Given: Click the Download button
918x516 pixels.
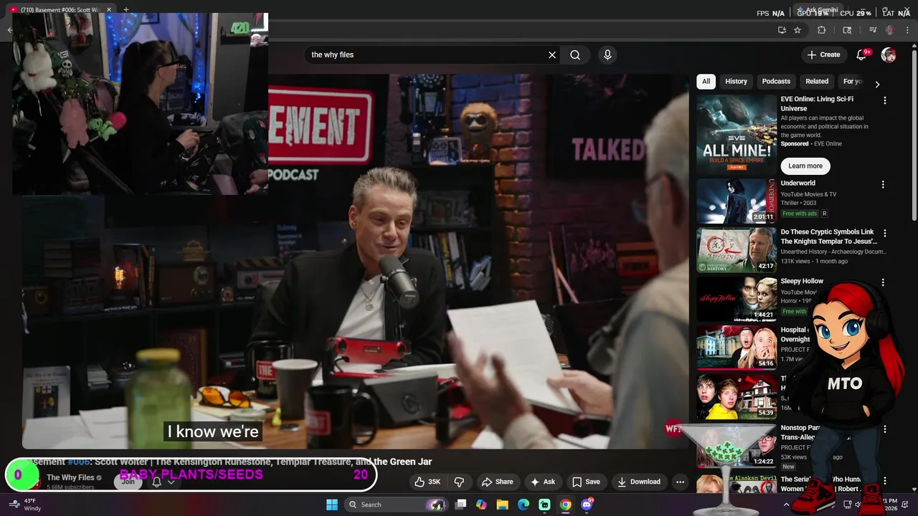Looking at the screenshot, I should click(x=639, y=482).
